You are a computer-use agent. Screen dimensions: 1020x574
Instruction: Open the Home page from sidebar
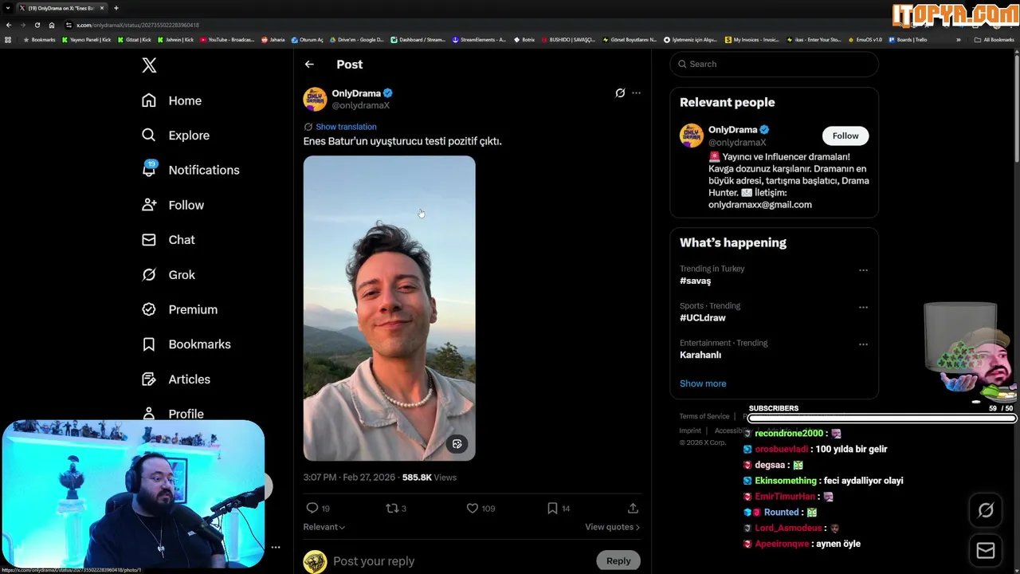point(171,100)
